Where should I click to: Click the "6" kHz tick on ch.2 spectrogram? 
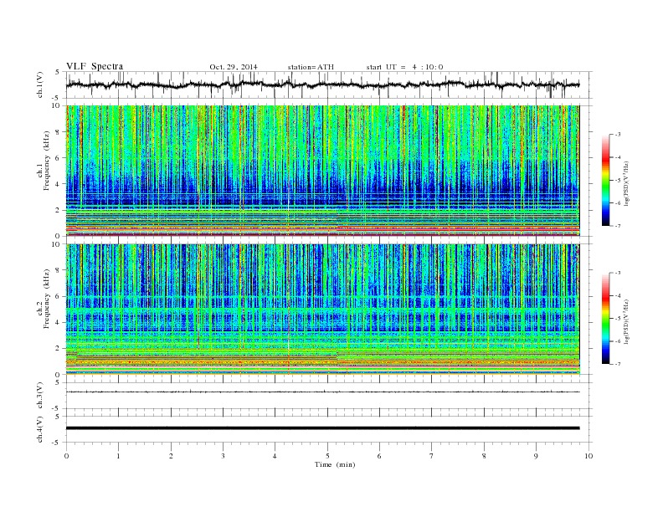coord(59,296)
